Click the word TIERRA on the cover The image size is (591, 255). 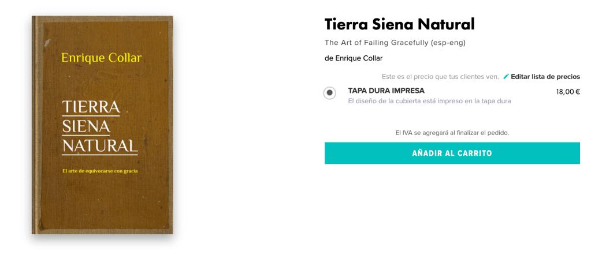pyautogui.click(x=91, y=107)
